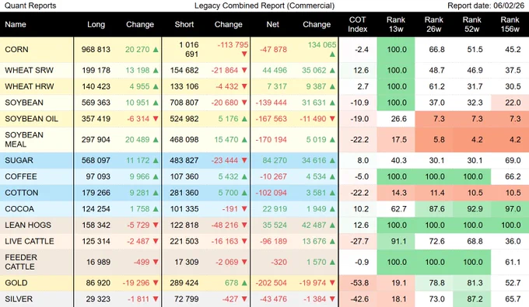Select the SOYBEAN OIL row name
This screenshot has width=529, height=307.
[31, 119]
